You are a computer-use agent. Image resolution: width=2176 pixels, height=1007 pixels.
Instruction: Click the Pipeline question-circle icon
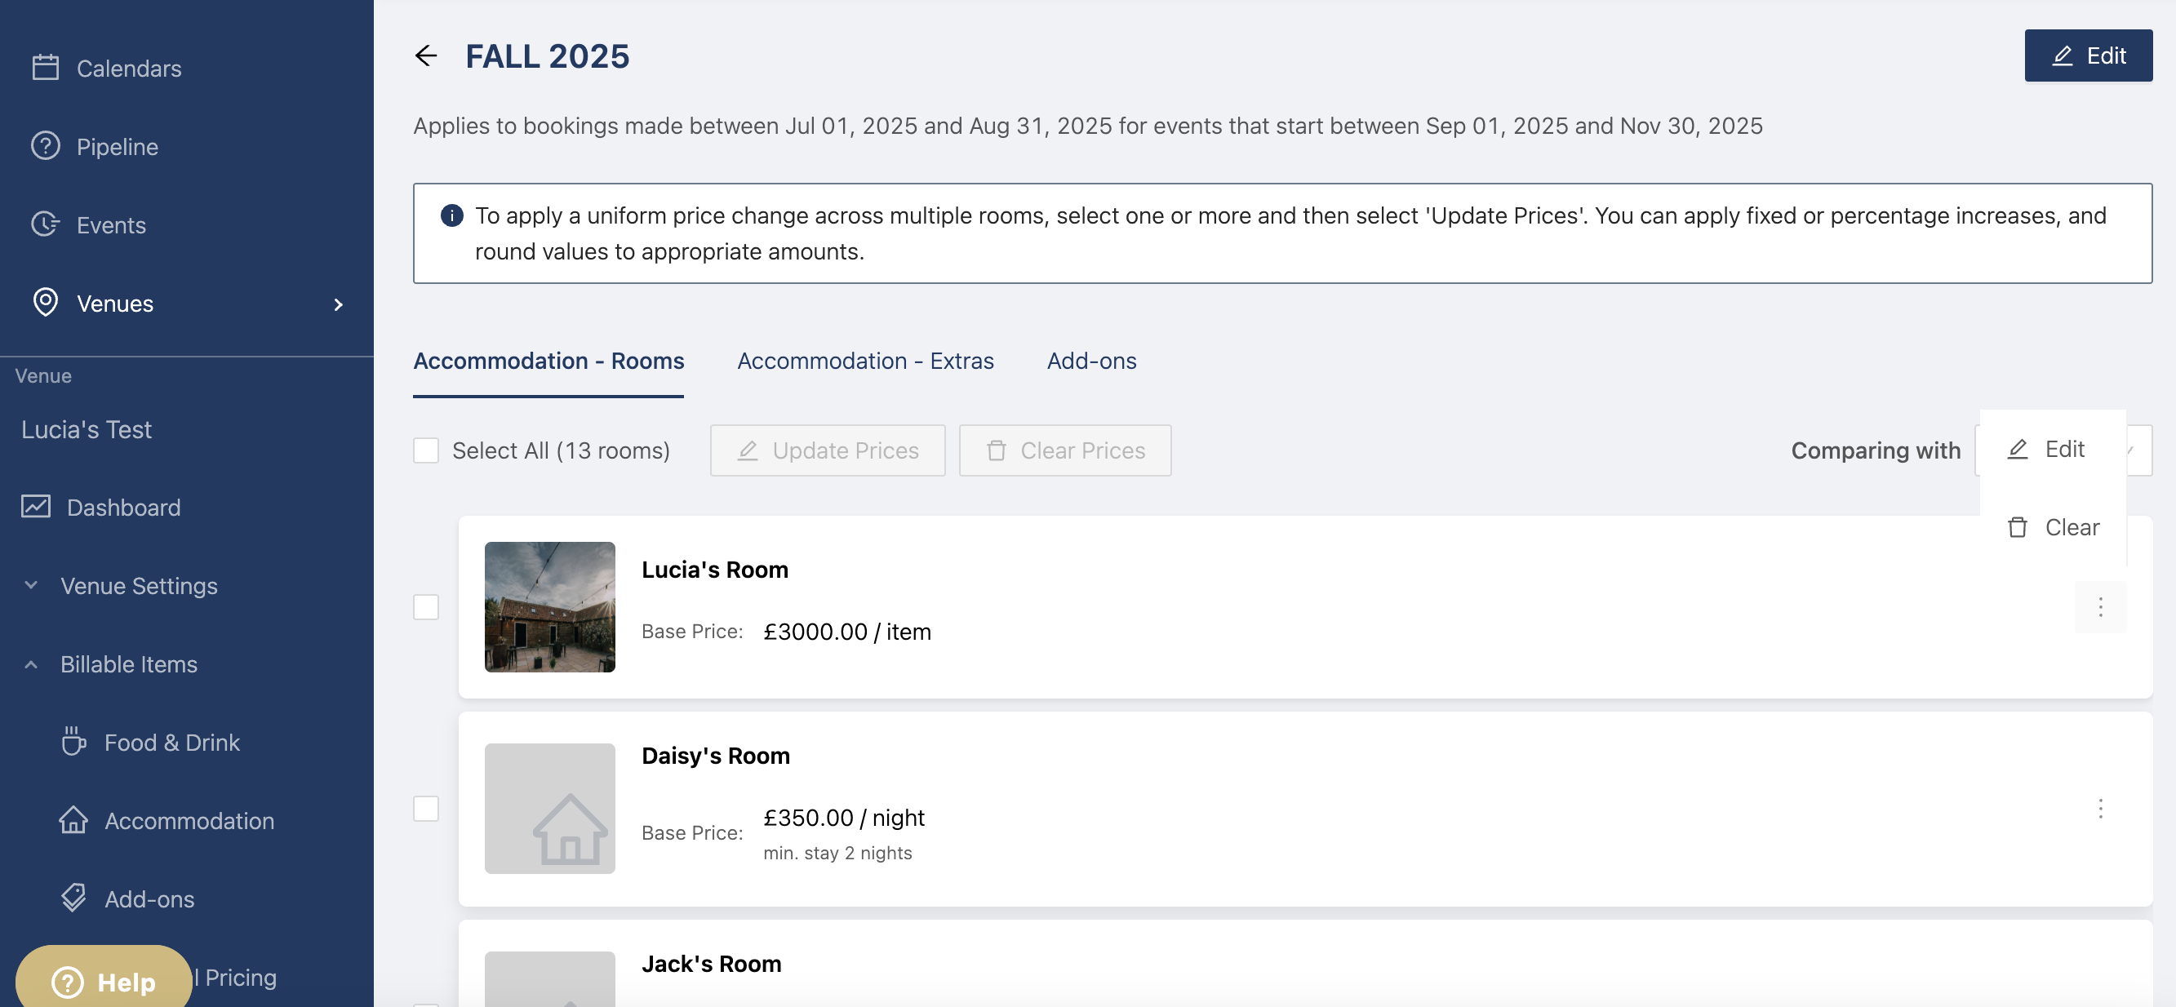(x=46, y=146)
